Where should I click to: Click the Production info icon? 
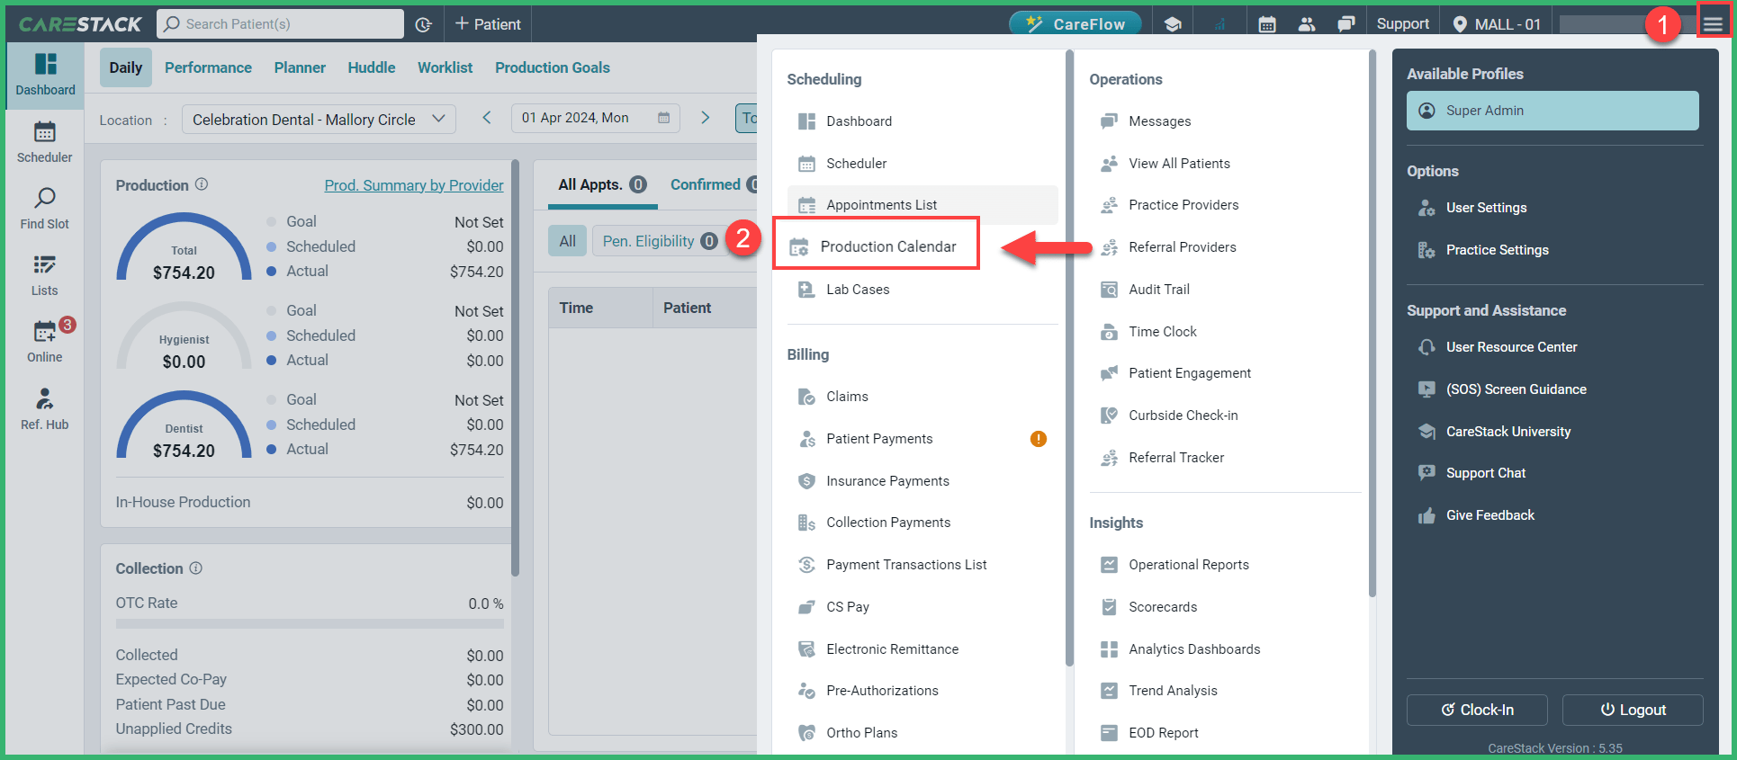point(202,184)
